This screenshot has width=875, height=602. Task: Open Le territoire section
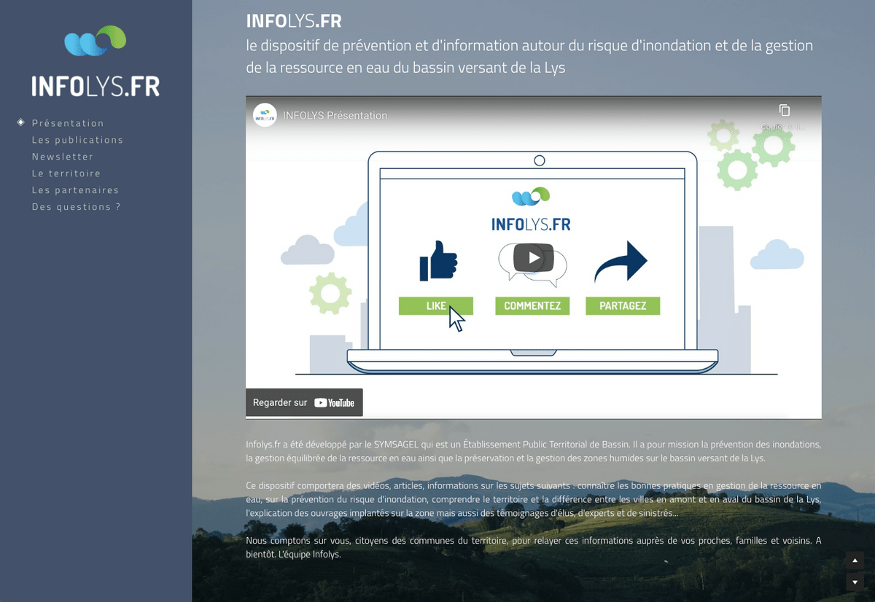(66, 173)
